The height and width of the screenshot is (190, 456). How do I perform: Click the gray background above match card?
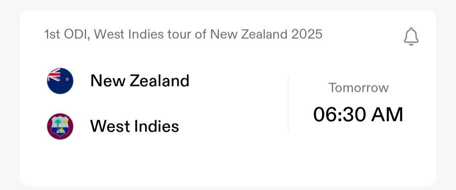tap(228, 4)
